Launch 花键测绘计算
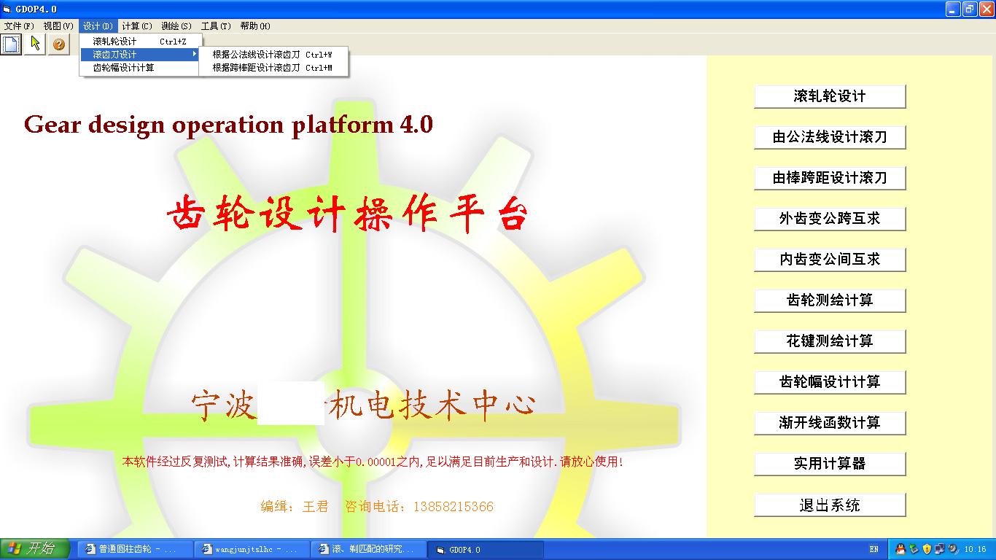 830,341
